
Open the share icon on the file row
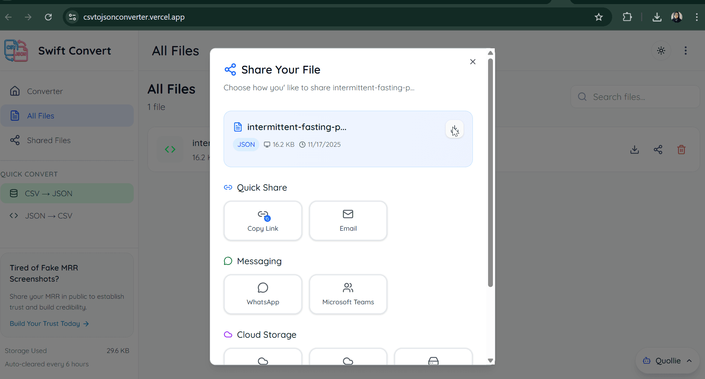[658, 149]
